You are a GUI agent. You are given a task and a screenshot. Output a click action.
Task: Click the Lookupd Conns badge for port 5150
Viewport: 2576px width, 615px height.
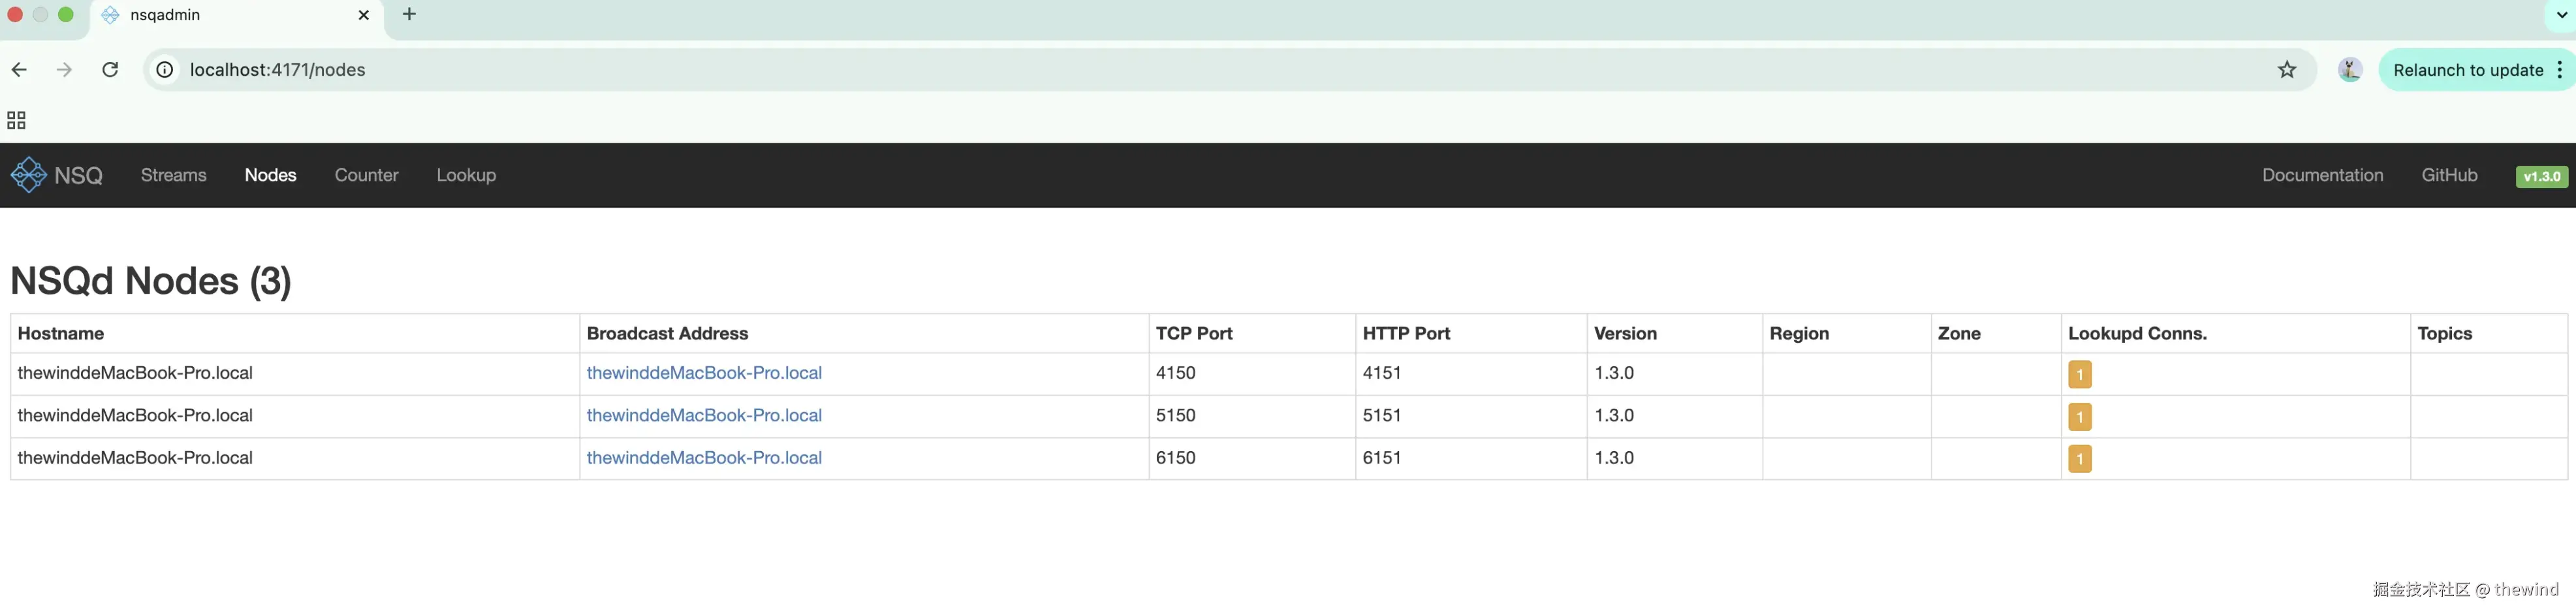coord(2079,417)
